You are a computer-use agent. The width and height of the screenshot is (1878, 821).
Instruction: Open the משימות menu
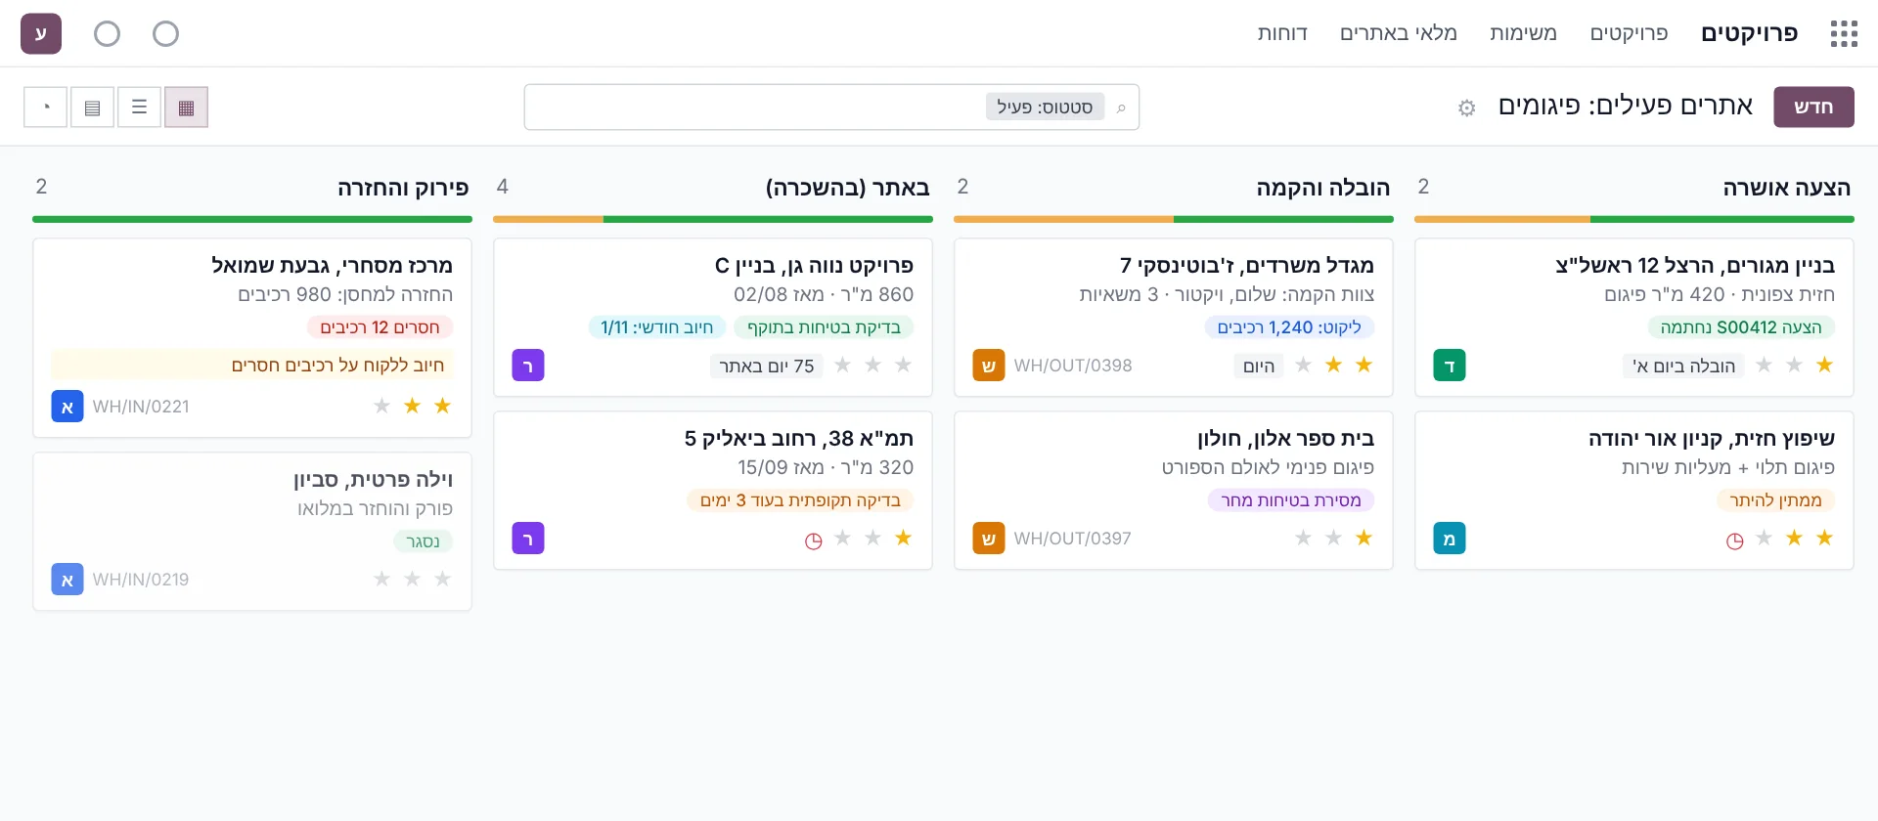1523,33
